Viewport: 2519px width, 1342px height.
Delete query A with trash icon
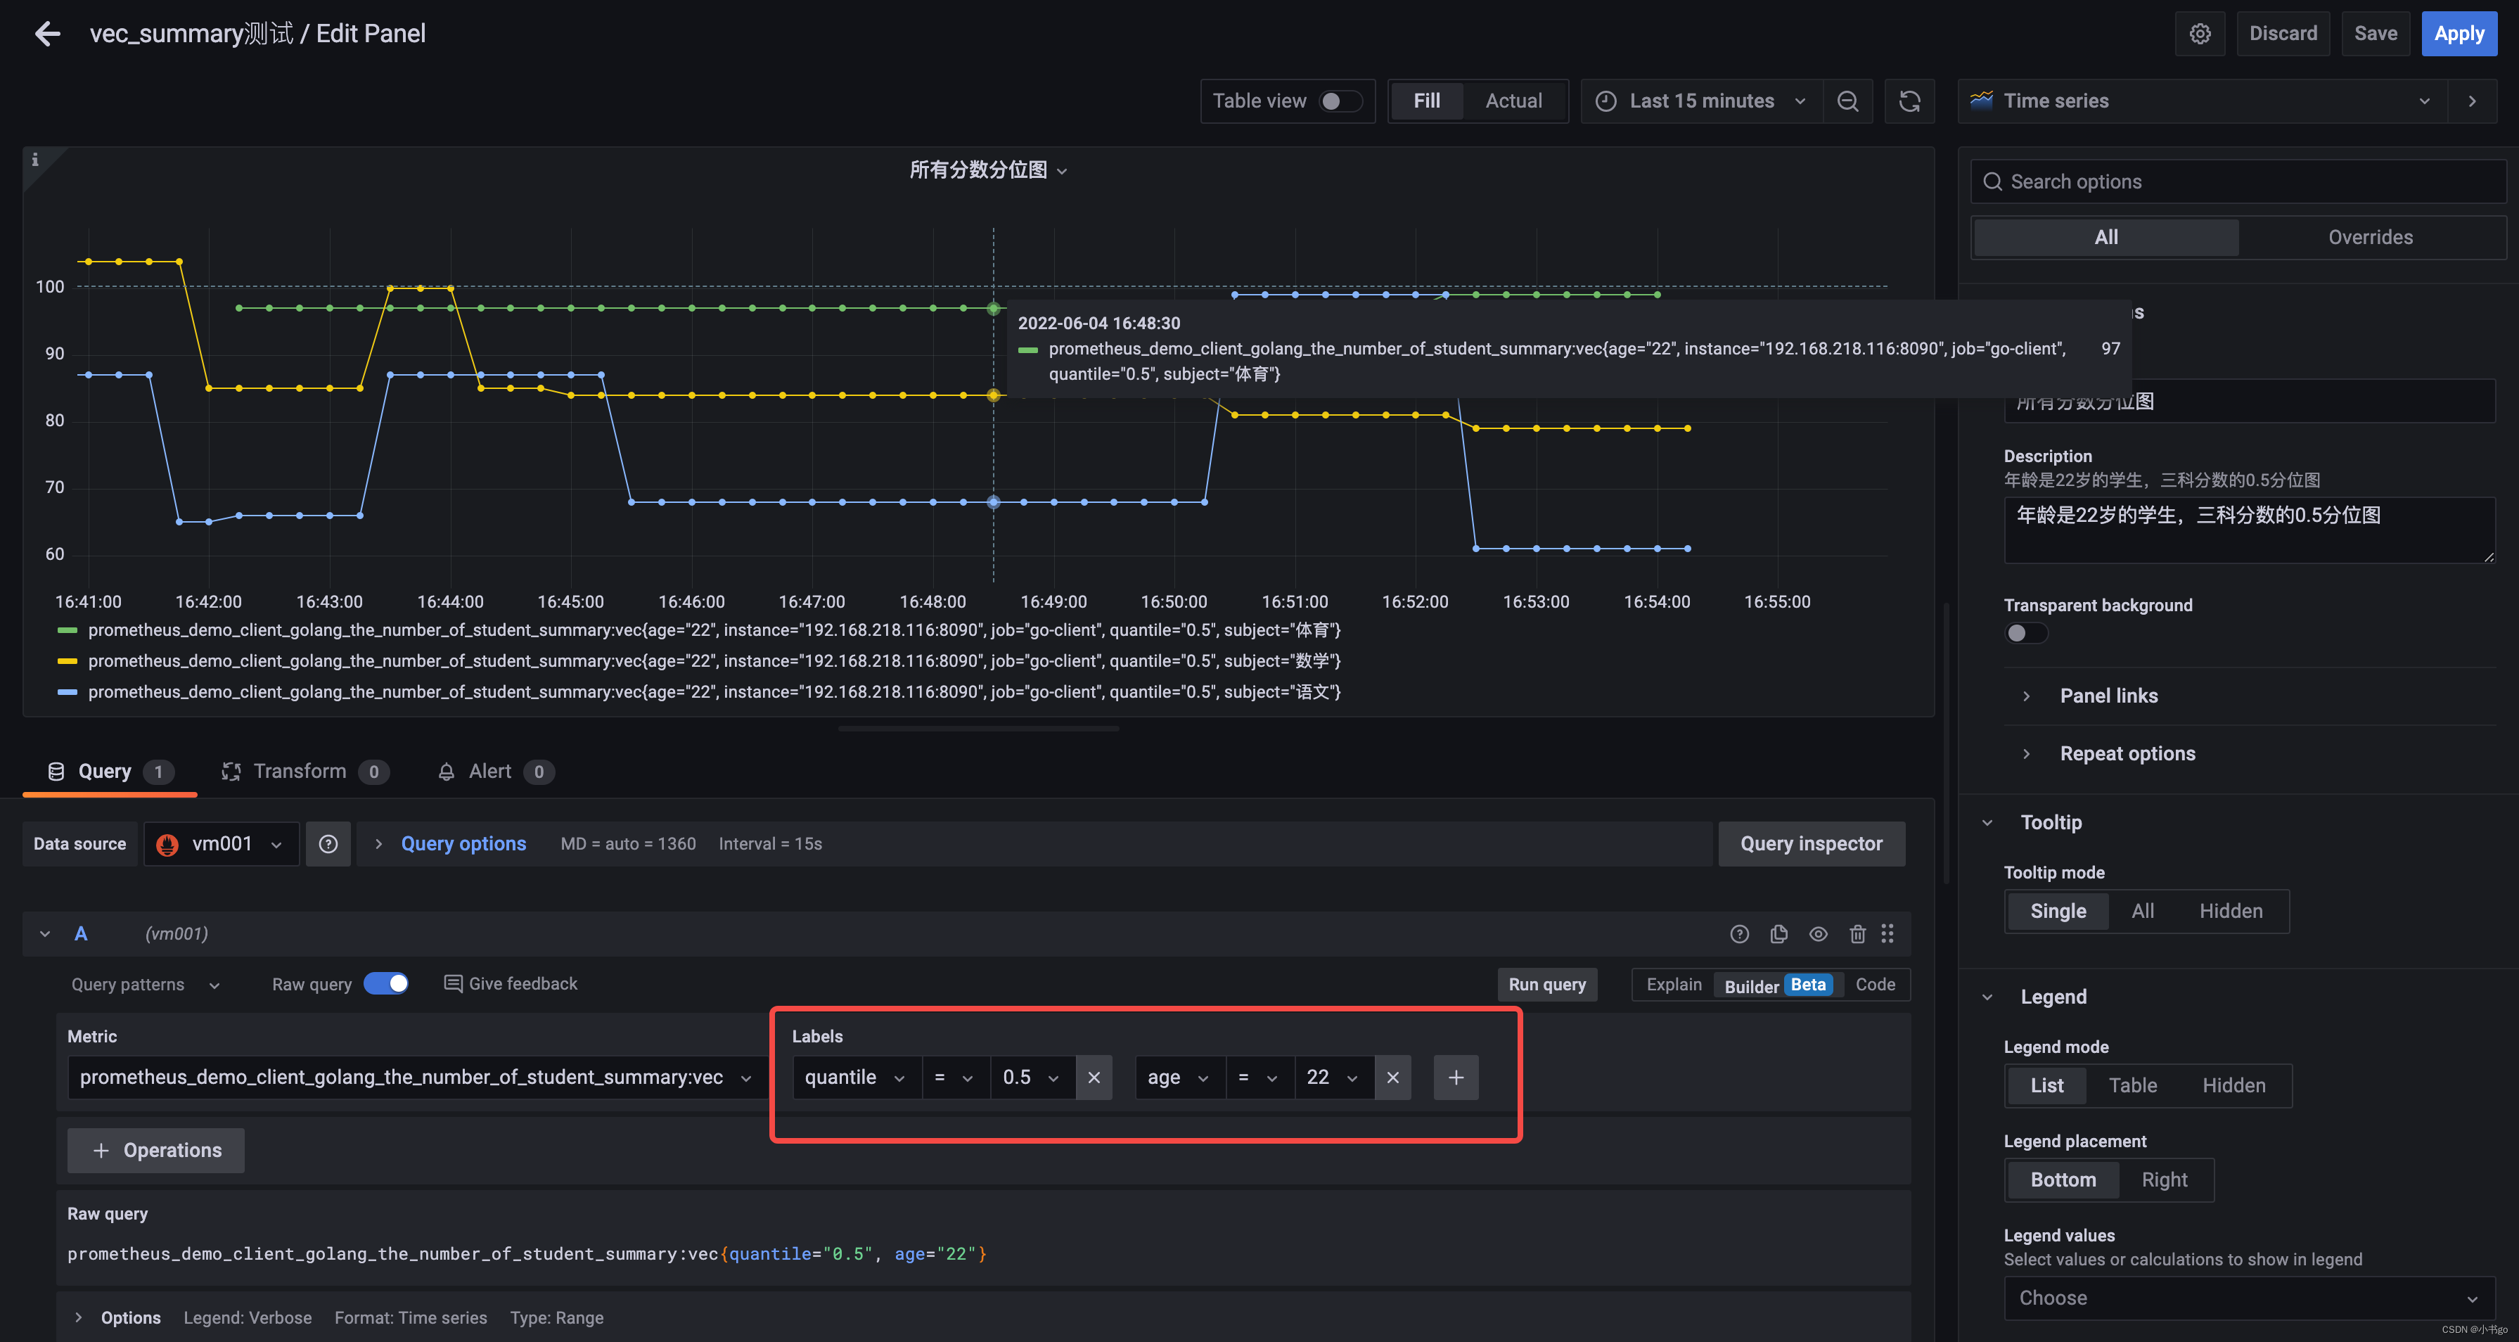point(1857,934)
